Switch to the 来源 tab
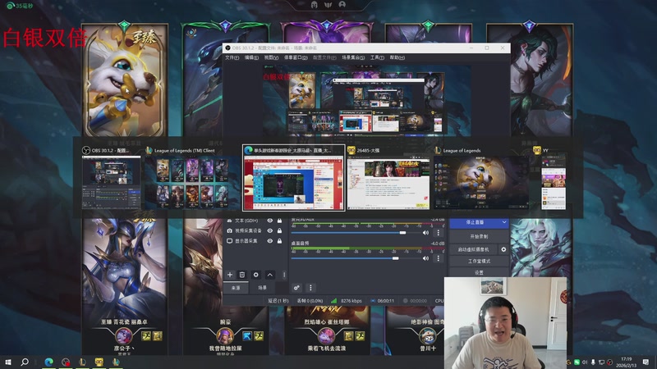657x369 pixels. tap(236, 288)
